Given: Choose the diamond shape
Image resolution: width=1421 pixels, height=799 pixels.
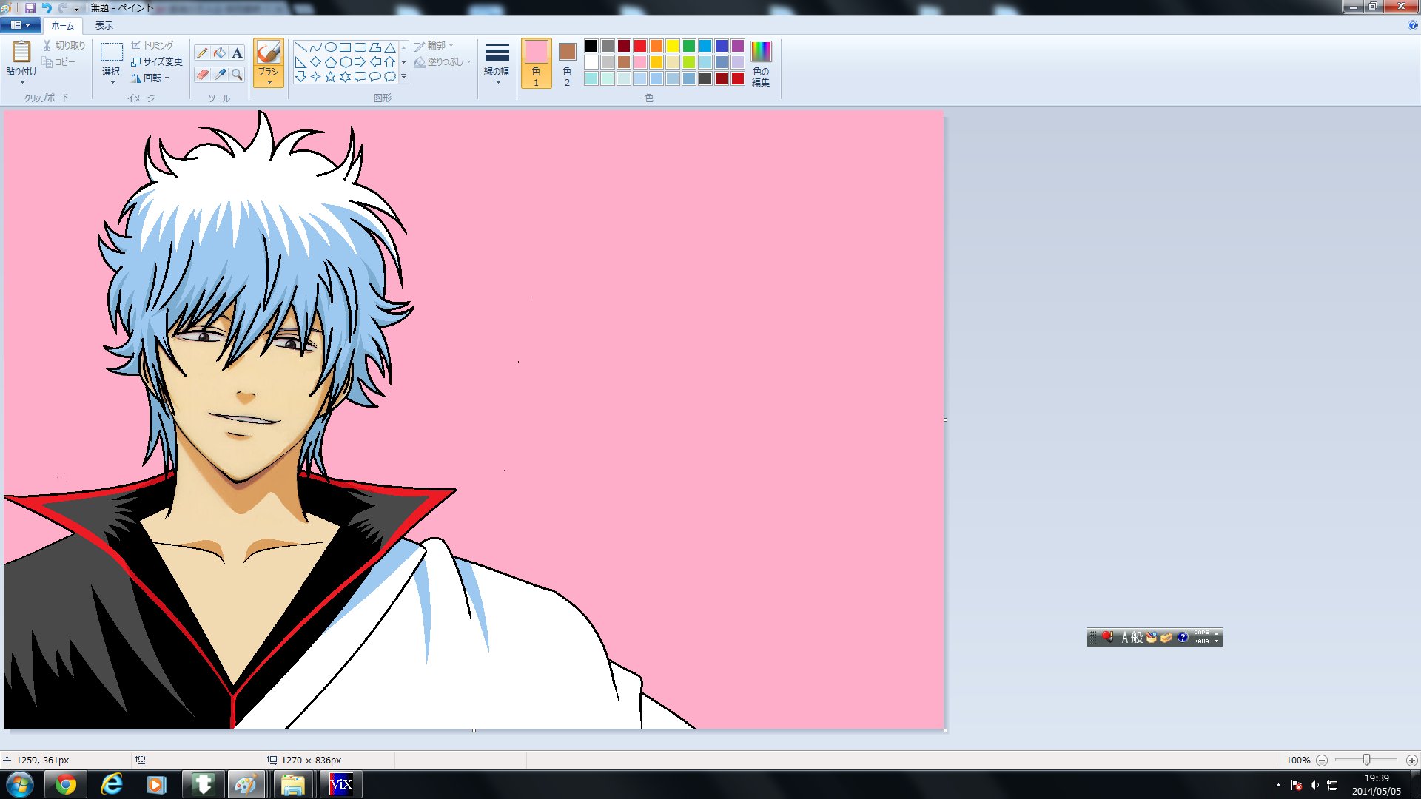Looking at the screenshot, I should (x=316, y=61).
